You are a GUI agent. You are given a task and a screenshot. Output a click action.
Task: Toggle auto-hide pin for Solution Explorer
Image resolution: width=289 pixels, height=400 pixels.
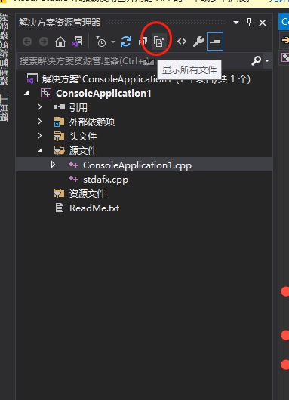[x=250, y=23]
